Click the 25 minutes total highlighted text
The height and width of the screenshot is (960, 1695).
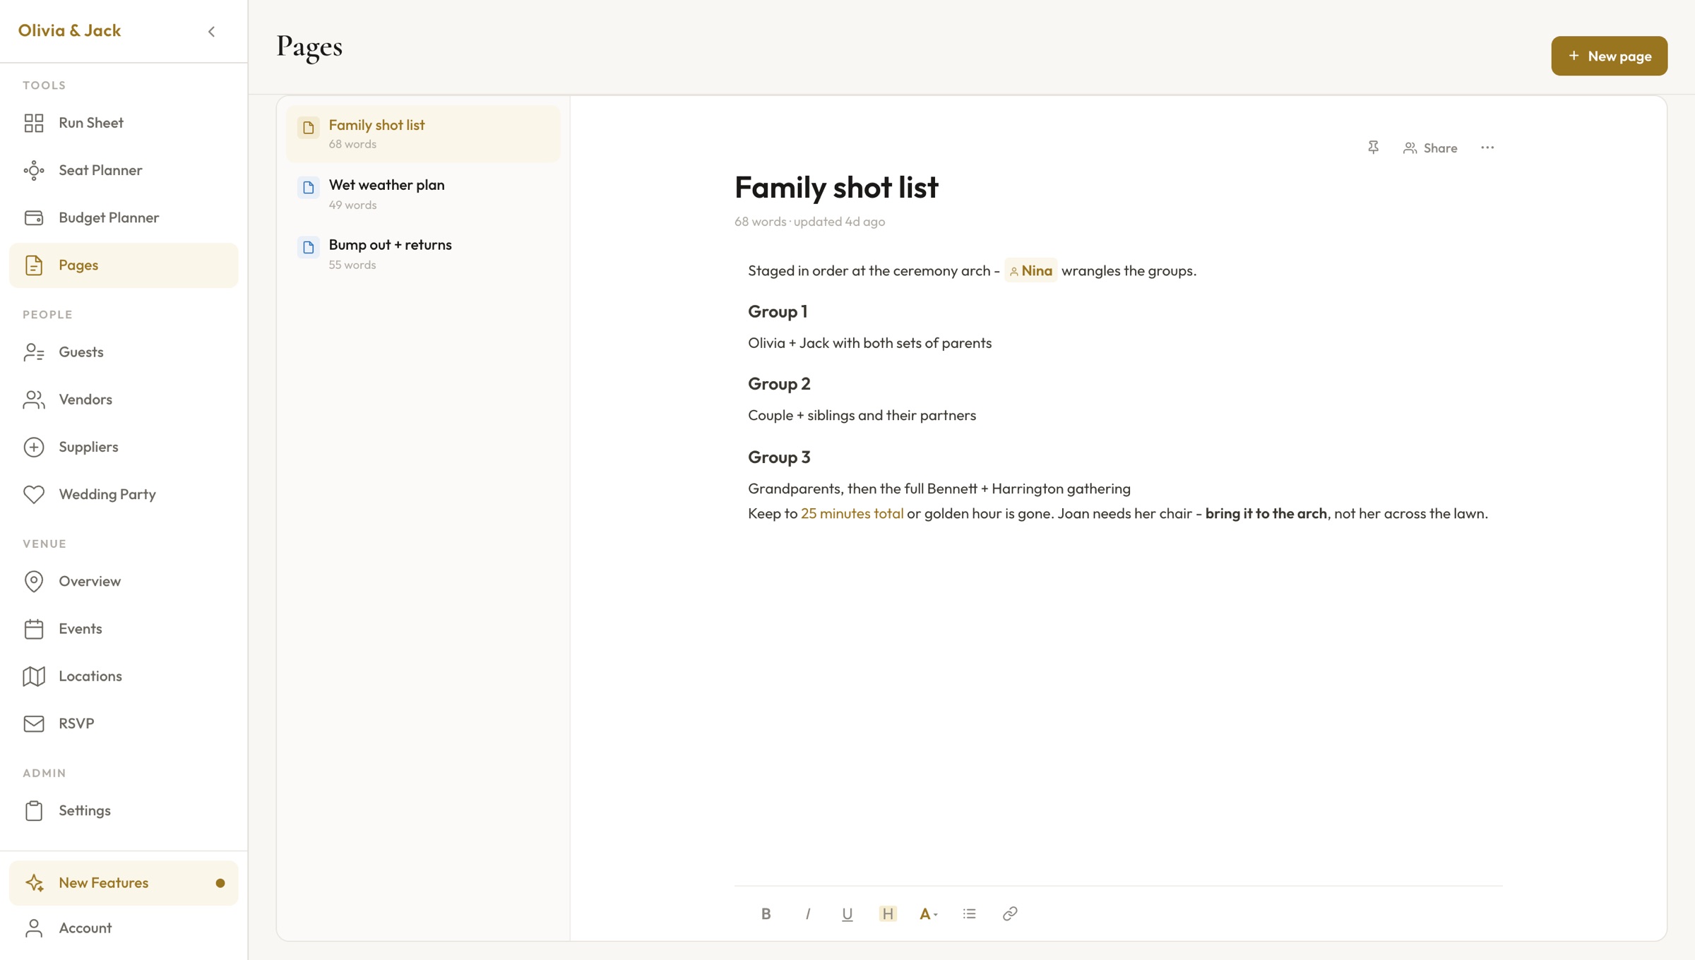point(852,513)
